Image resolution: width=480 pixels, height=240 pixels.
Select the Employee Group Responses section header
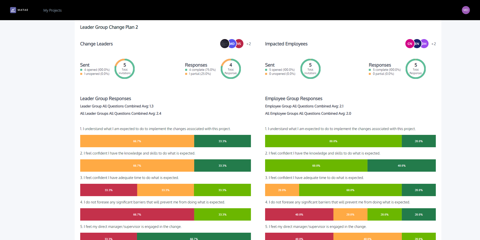pos(293,98)
